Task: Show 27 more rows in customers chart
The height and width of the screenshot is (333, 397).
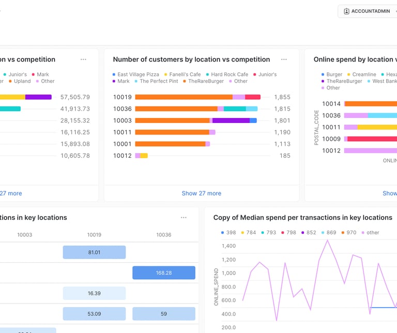Action: [x=201, y=193]
